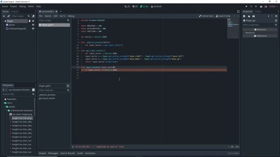This screenshot has width=280, height=157.
Task: Collapse the get_input_vector function fold arrow
Action: [x=80, y=51]
